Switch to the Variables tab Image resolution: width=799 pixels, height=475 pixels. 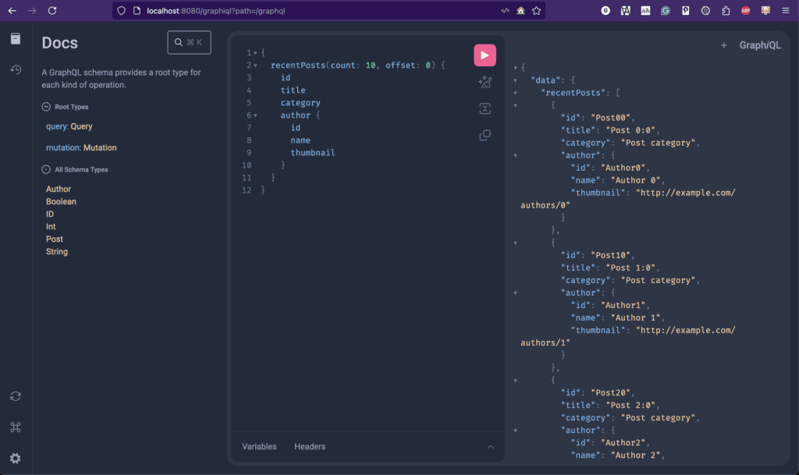point(258,446)
